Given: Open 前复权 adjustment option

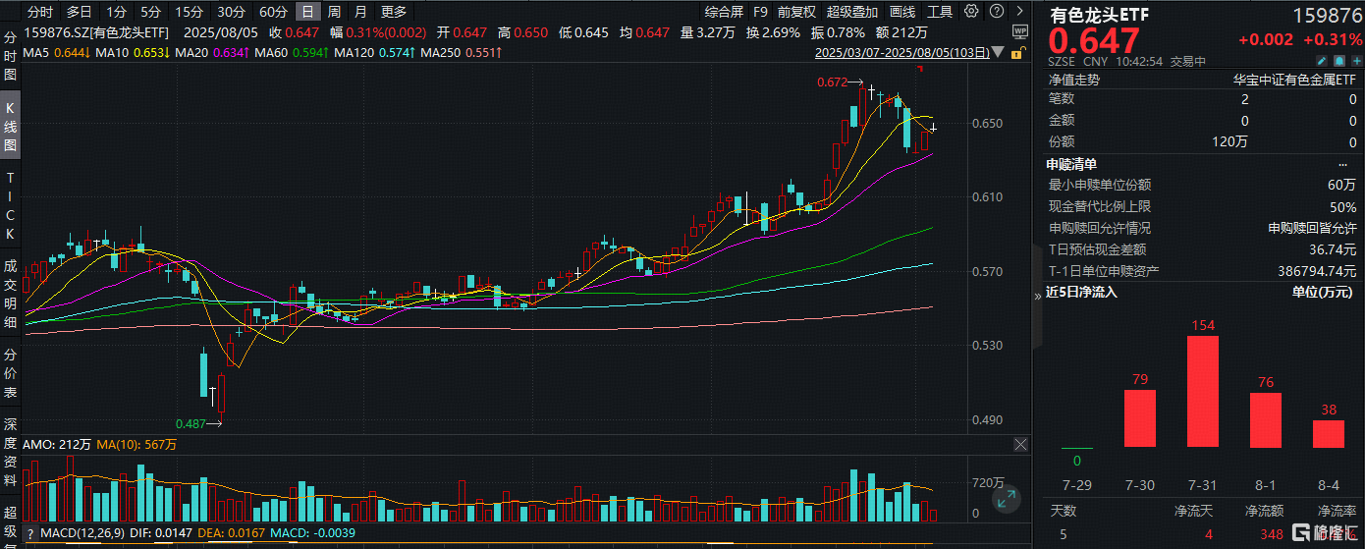Looking at the screenshot, I should (796, 12).
